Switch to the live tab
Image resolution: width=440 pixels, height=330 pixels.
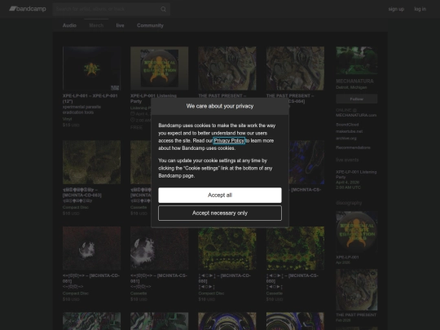(x=120, y=25)
